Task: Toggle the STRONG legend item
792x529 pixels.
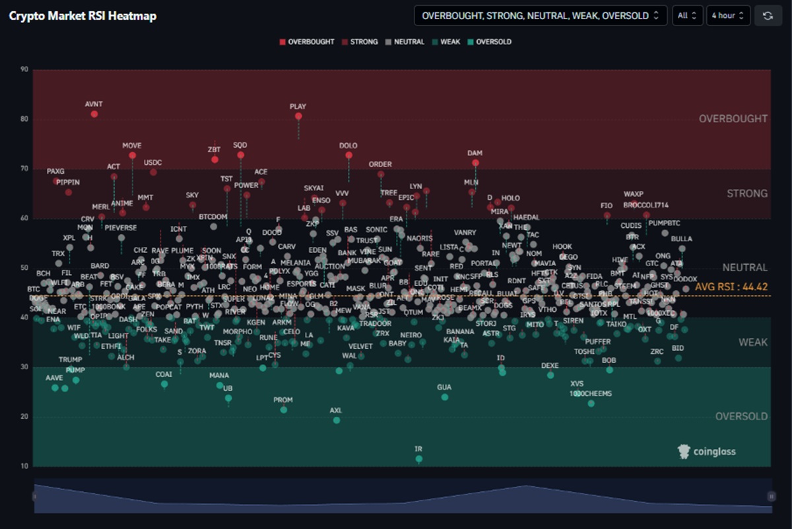Action: click(360, 42)
